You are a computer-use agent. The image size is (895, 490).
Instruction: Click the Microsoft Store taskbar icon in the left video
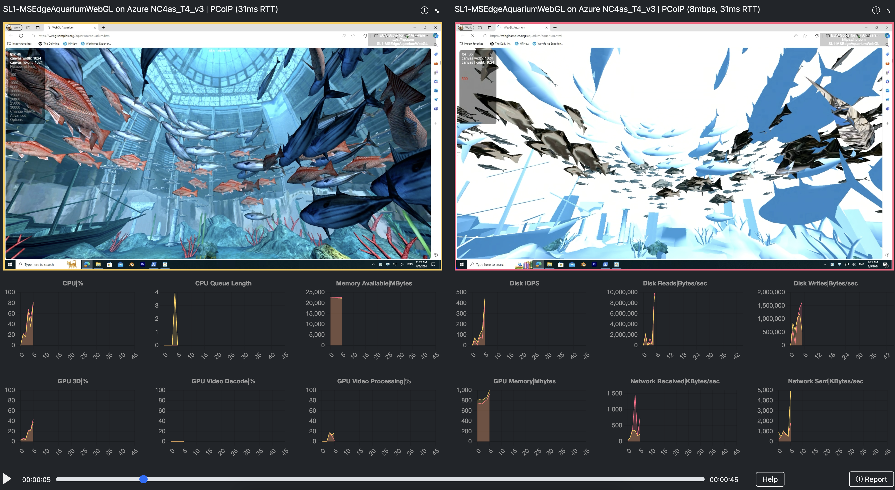109,265
